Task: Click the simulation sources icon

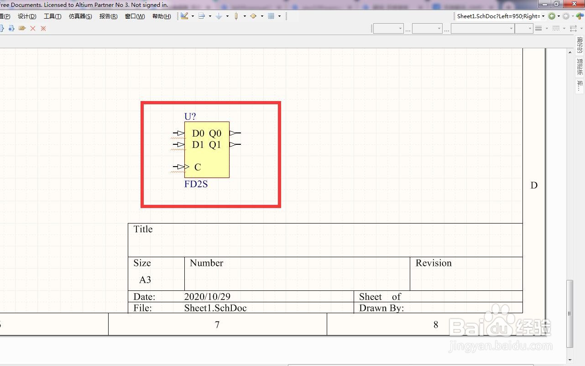Action: click(253, 16)
